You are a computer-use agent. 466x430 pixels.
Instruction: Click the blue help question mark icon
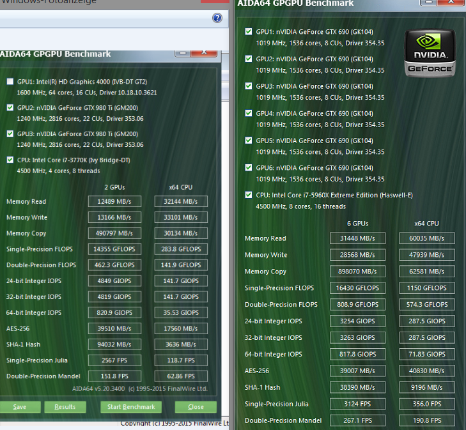[x=217, y=19]
